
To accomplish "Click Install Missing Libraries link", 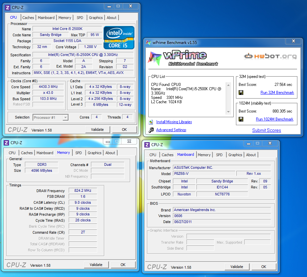I will [x=174, y=122].
